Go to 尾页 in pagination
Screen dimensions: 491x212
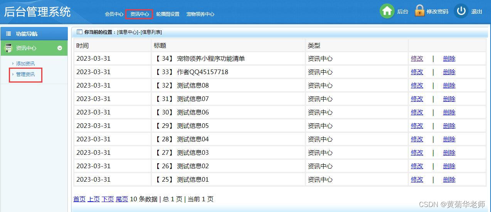122,199
